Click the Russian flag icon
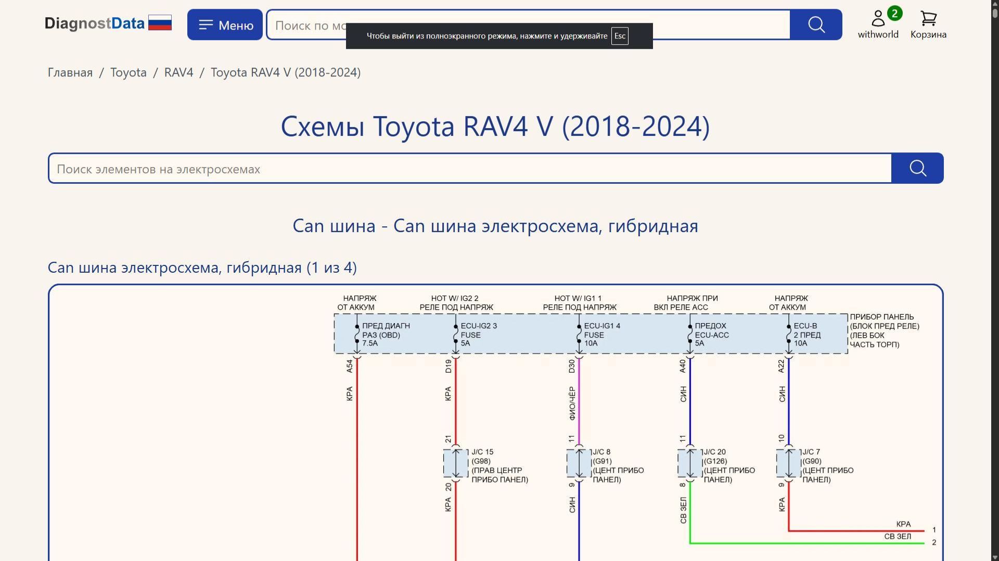The image size is (999, 561). [160, 22]
